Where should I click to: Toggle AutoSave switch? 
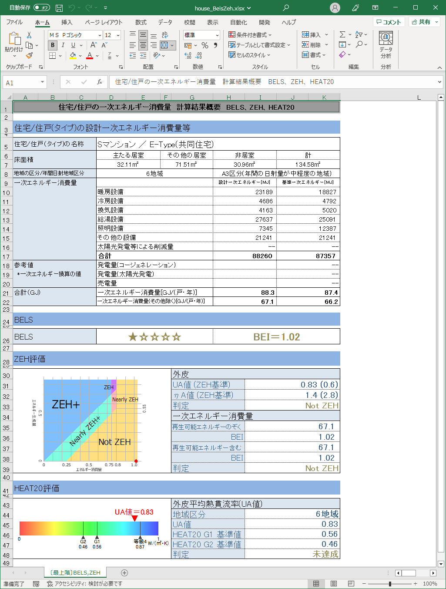tap(42, 8)
